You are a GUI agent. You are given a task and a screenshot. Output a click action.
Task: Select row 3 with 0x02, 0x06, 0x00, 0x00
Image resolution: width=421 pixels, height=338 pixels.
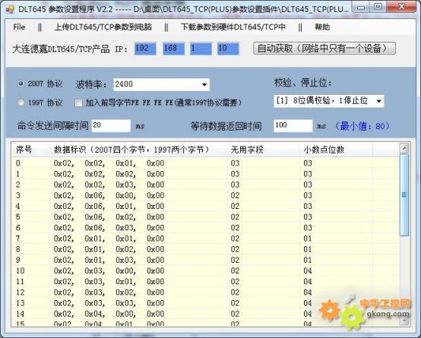(205, 195)
